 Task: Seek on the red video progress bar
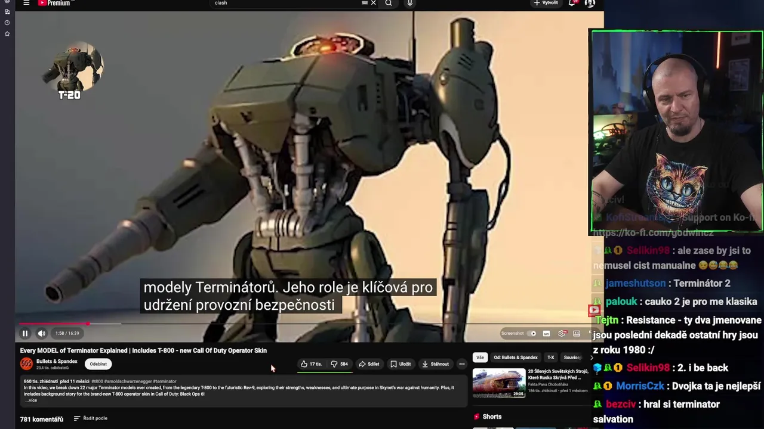click(x=308, y=324)
